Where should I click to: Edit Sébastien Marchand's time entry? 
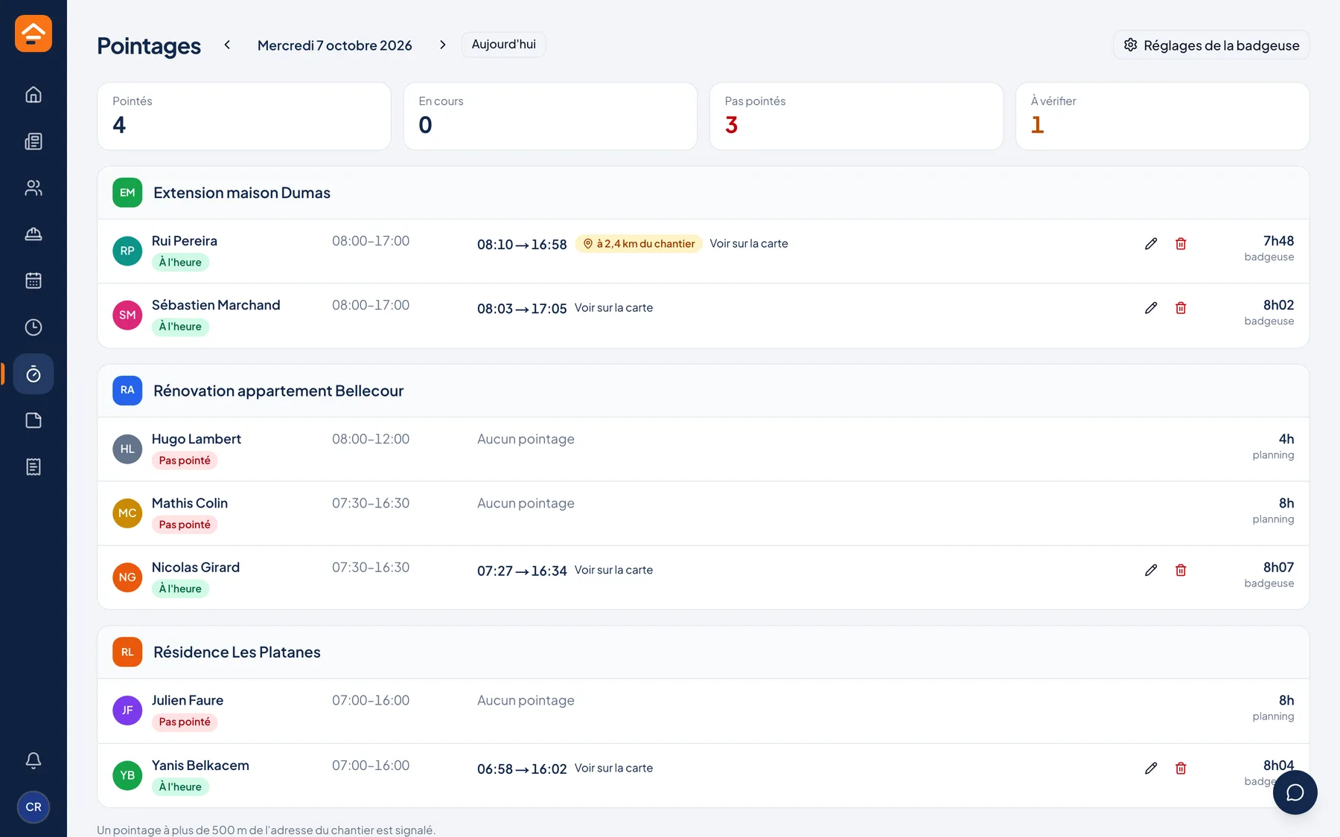[1151, 308]
